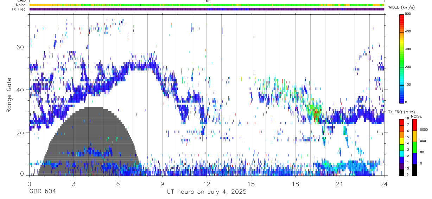Click x-axis tick label '15'
The width and height of the screenshot is (432, 199).
251,184
